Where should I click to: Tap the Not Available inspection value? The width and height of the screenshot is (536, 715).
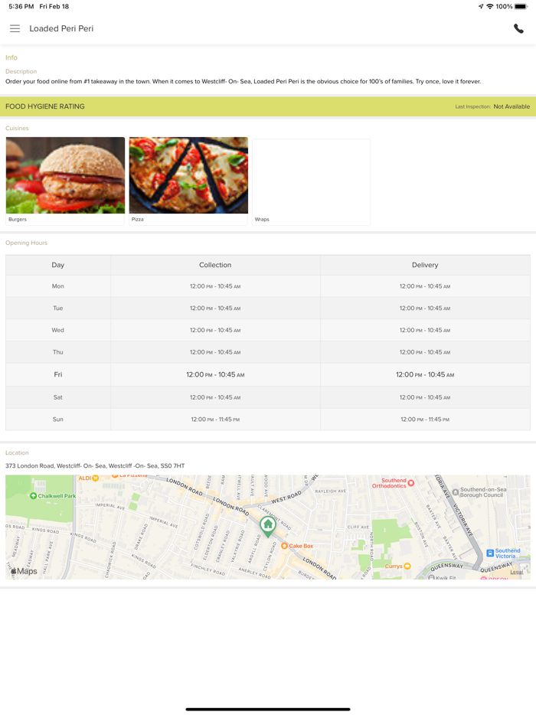(x=511, y=106)
